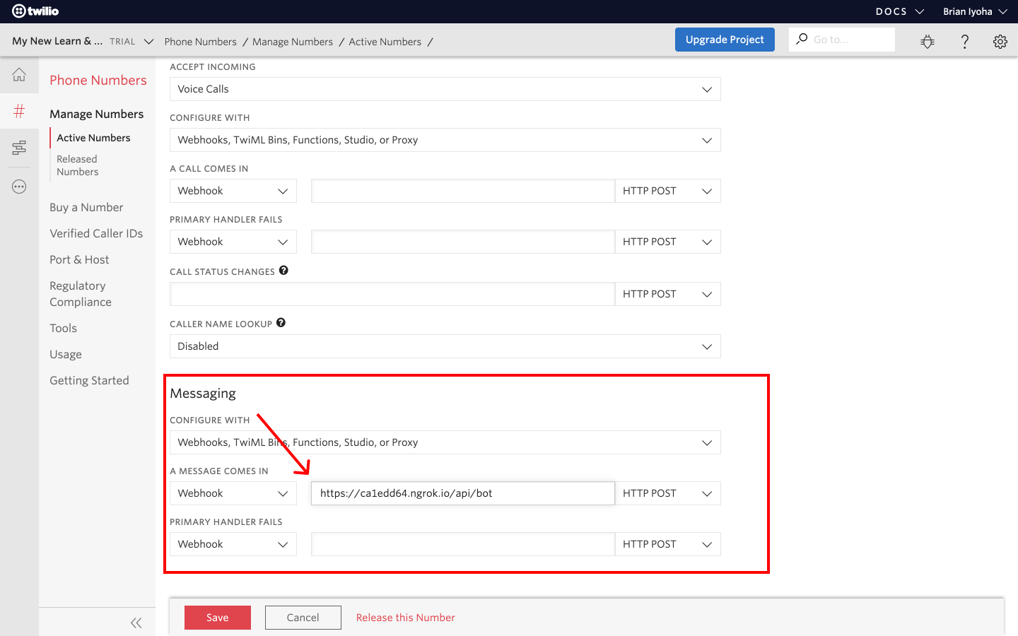The width and height of the screenshot is (1018, 636).
Task: Open the Phone Numbers sidebar heading
Action: point(98,80)
